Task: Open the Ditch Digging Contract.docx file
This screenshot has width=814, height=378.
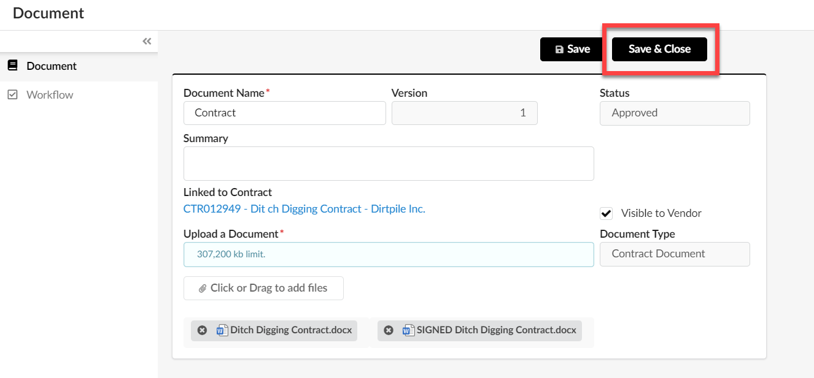Action: (x=291, y=330)
